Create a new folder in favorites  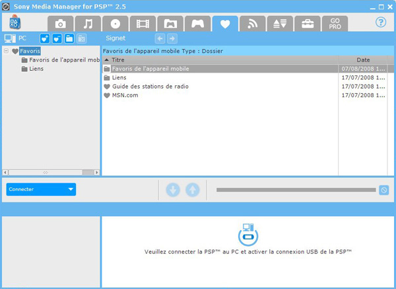pyautogui.click(x=69, y=38)
